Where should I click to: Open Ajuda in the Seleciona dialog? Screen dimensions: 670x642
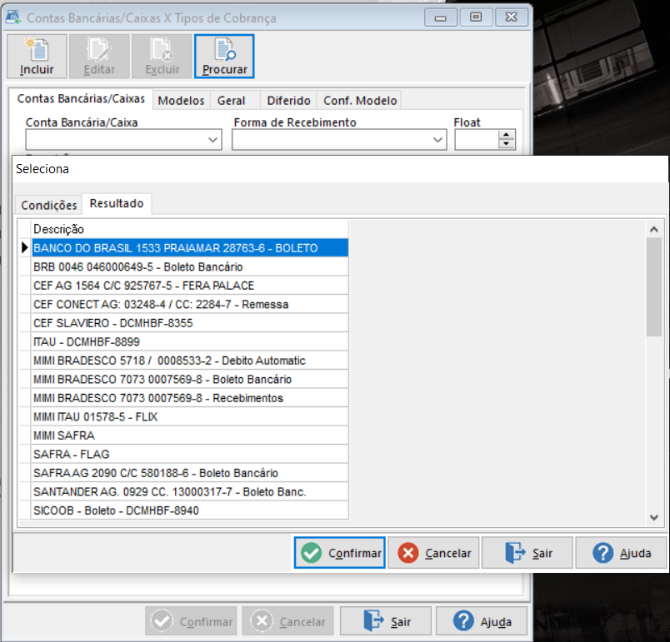click(x=621, y=553)
